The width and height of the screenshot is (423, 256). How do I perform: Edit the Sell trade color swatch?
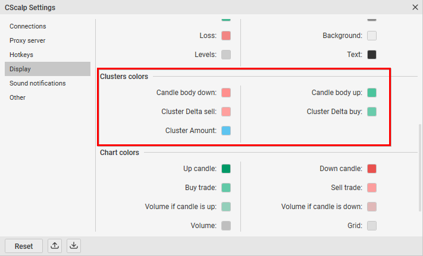click(x=372, y=188)
